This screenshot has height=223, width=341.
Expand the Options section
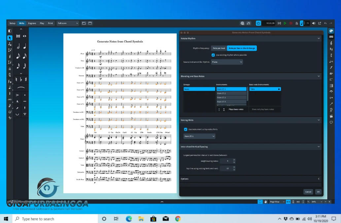coord(319,179)
